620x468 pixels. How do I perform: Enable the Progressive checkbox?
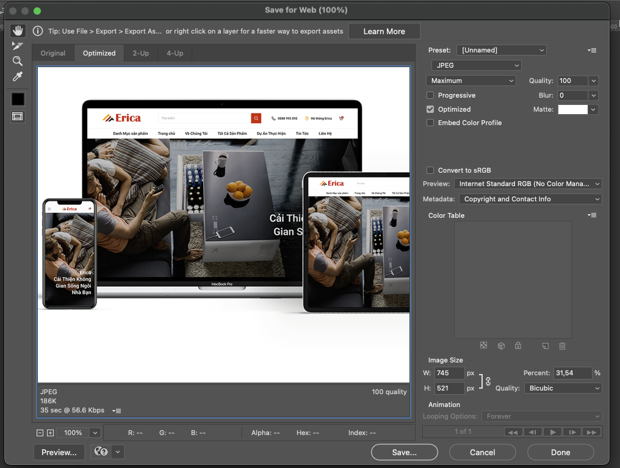(430, 95)
